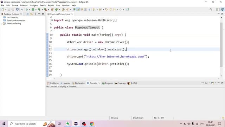Click Collapse All in Package Explorer
This screenshot has width=225, height=127.
point(28,14)
